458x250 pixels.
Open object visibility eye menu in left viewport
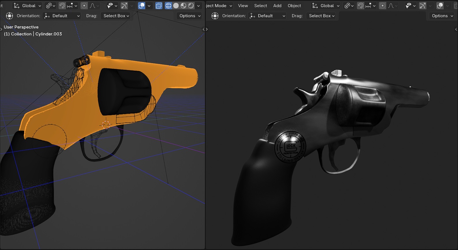pos(112,6)
